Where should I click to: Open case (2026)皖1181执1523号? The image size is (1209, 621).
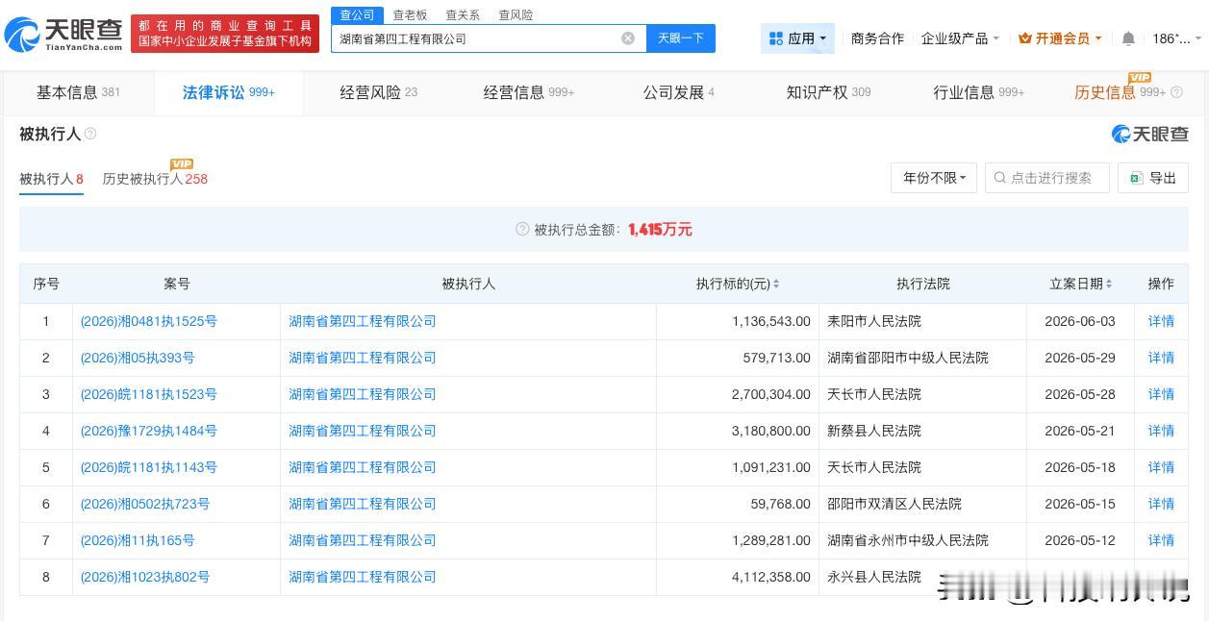coord(149,394)
